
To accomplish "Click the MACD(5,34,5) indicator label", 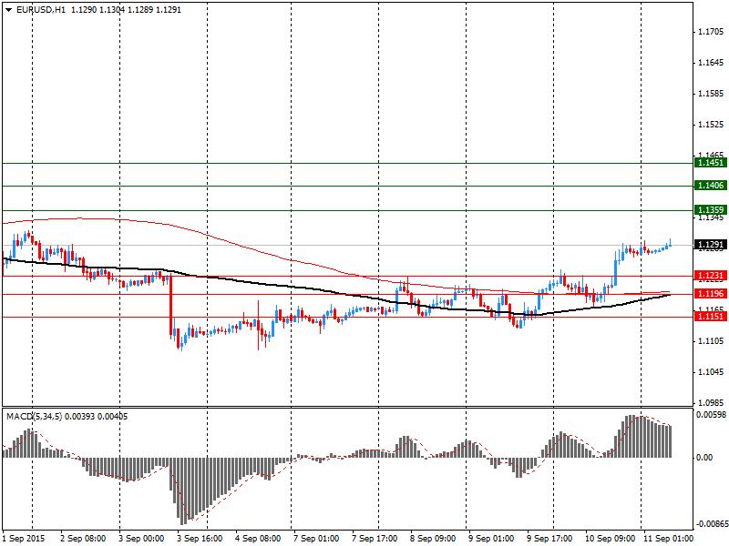I will [x=34, y=417].
